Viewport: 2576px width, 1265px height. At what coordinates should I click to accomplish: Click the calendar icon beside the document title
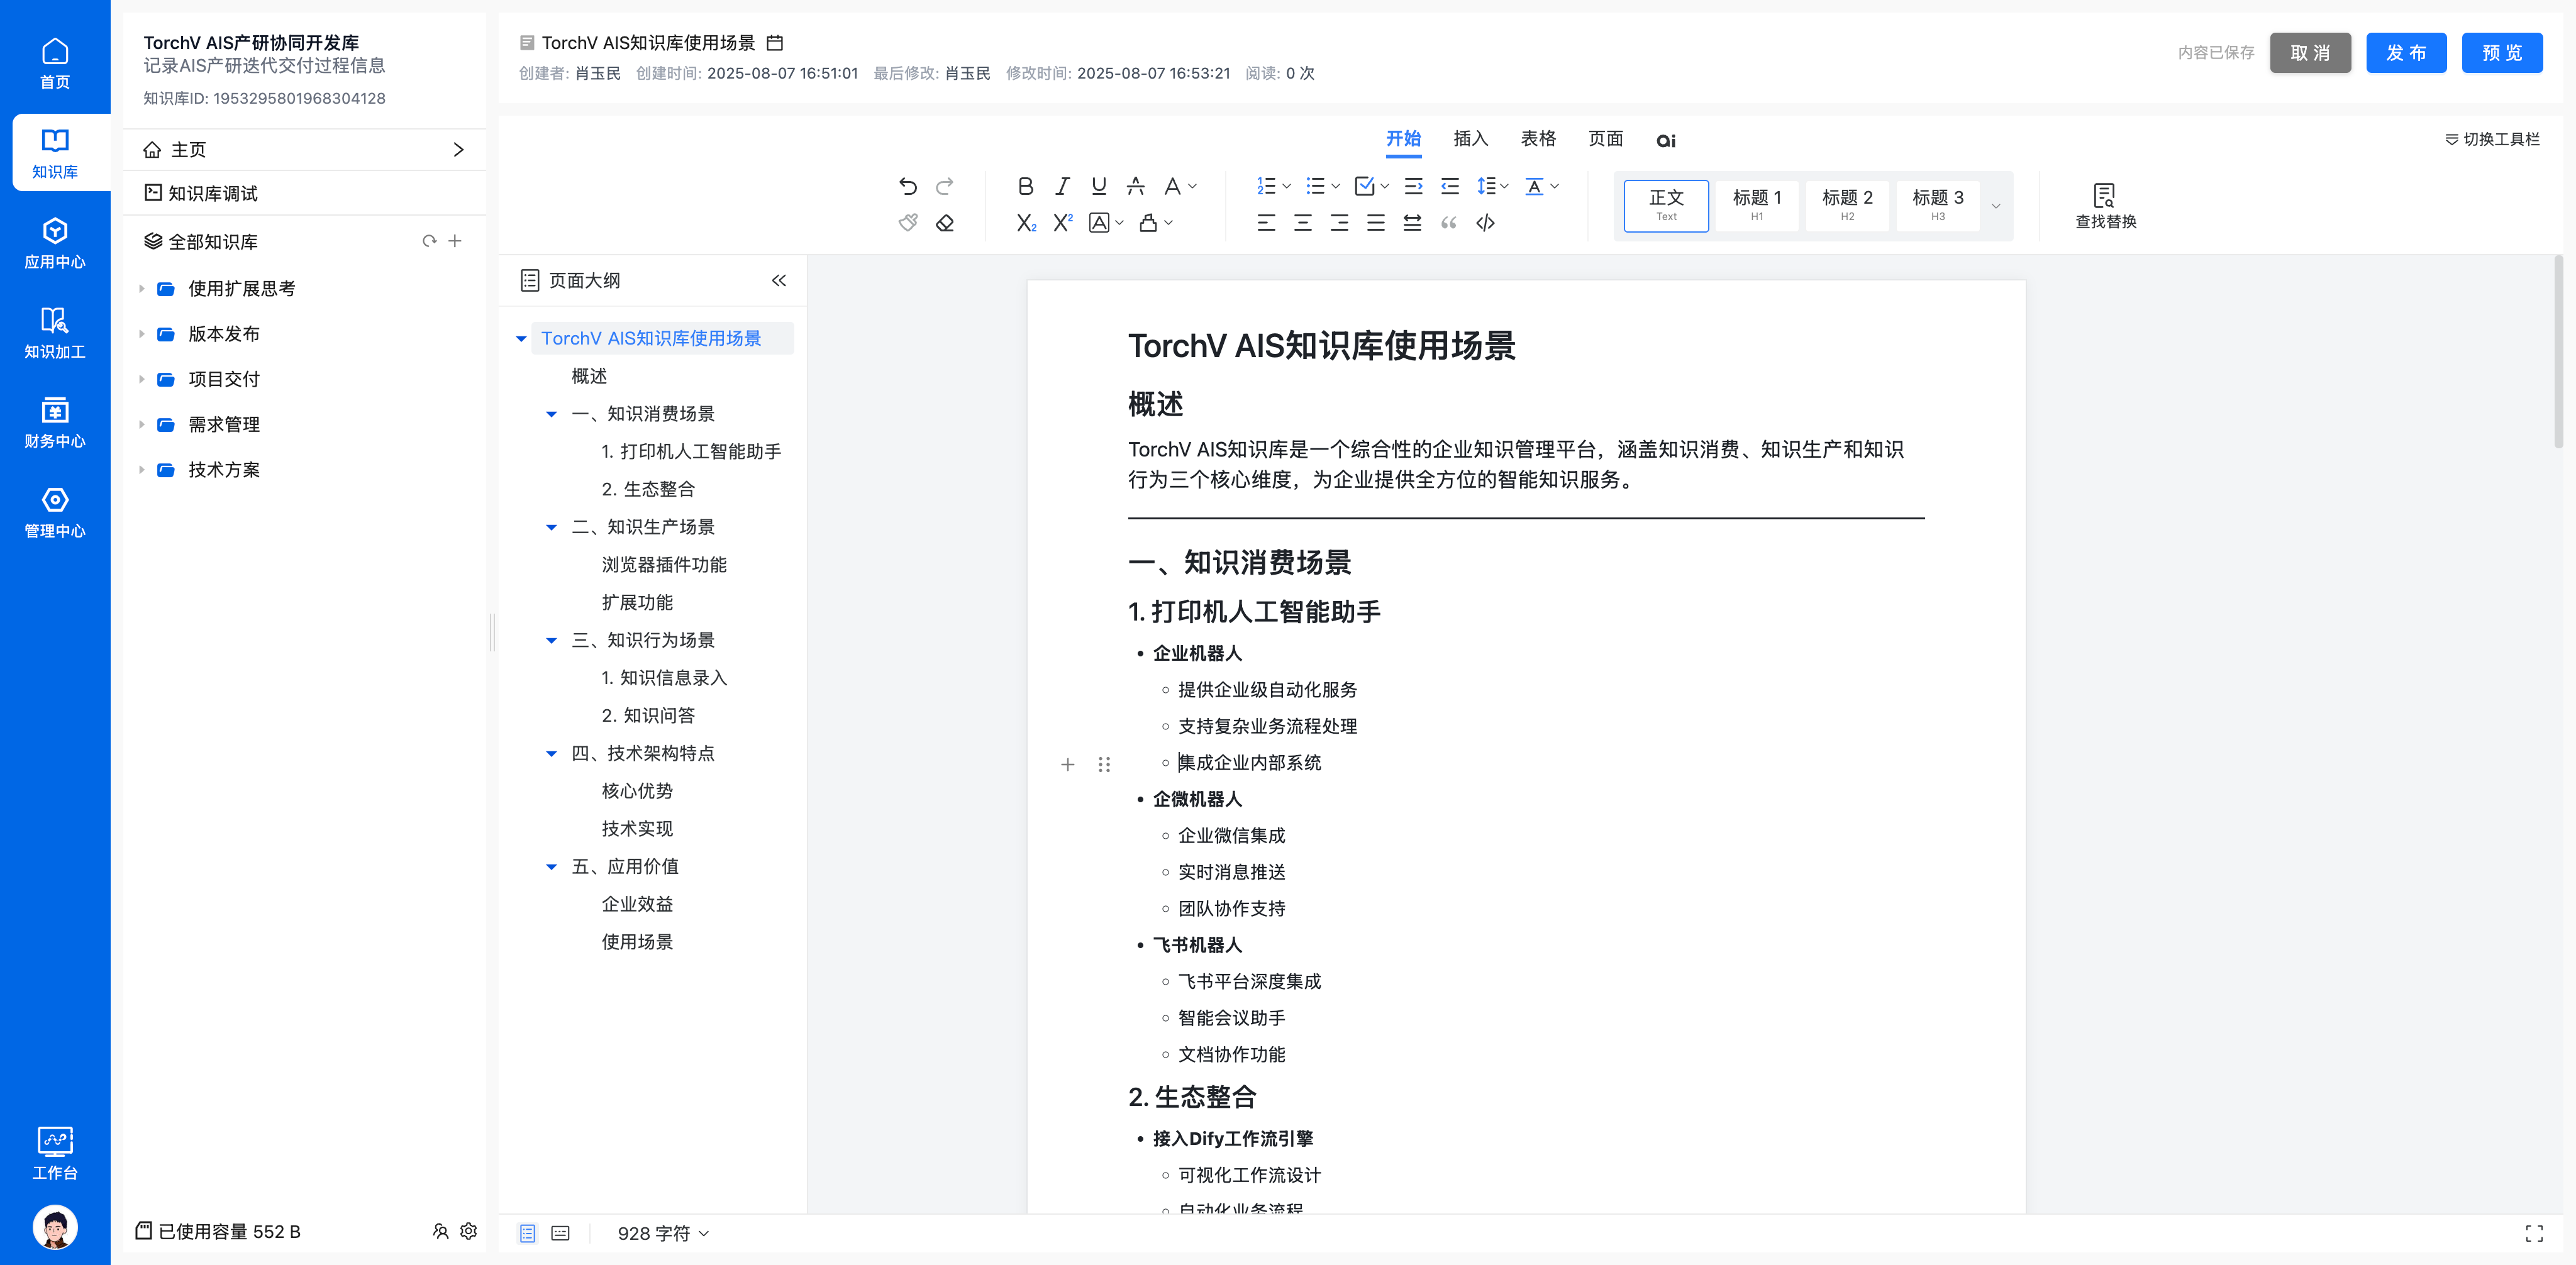[774, 43]
